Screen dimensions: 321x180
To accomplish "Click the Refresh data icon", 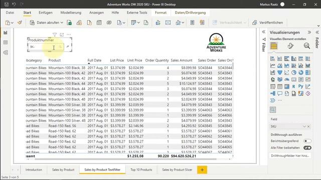I will pos(146,22).
